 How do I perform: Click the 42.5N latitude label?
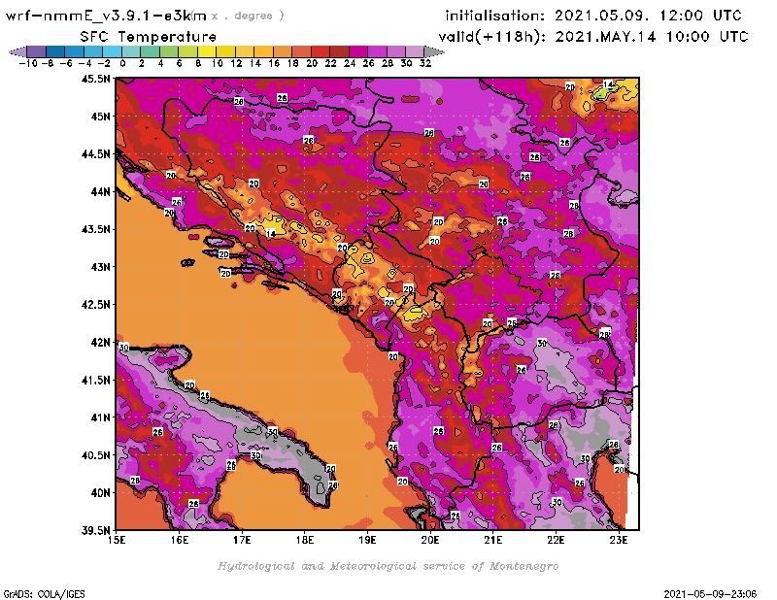click(x=95, y=305)
